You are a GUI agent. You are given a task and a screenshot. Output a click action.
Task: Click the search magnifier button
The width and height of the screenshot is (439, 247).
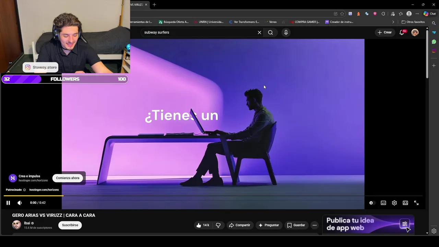tap(271, 32)
